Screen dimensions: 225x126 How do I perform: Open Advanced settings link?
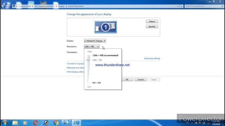(x=152, y=58)
